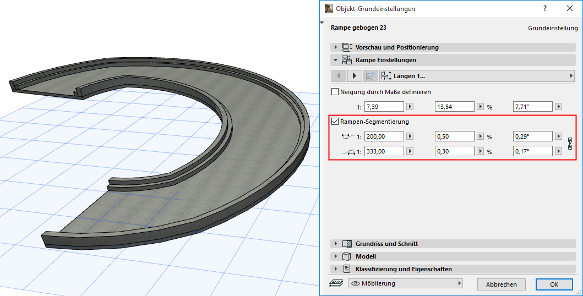The height and width of the screenshot is (296, 583).
Task: Open arrow next to 0,17° field
Action: [x=558, y=151]
